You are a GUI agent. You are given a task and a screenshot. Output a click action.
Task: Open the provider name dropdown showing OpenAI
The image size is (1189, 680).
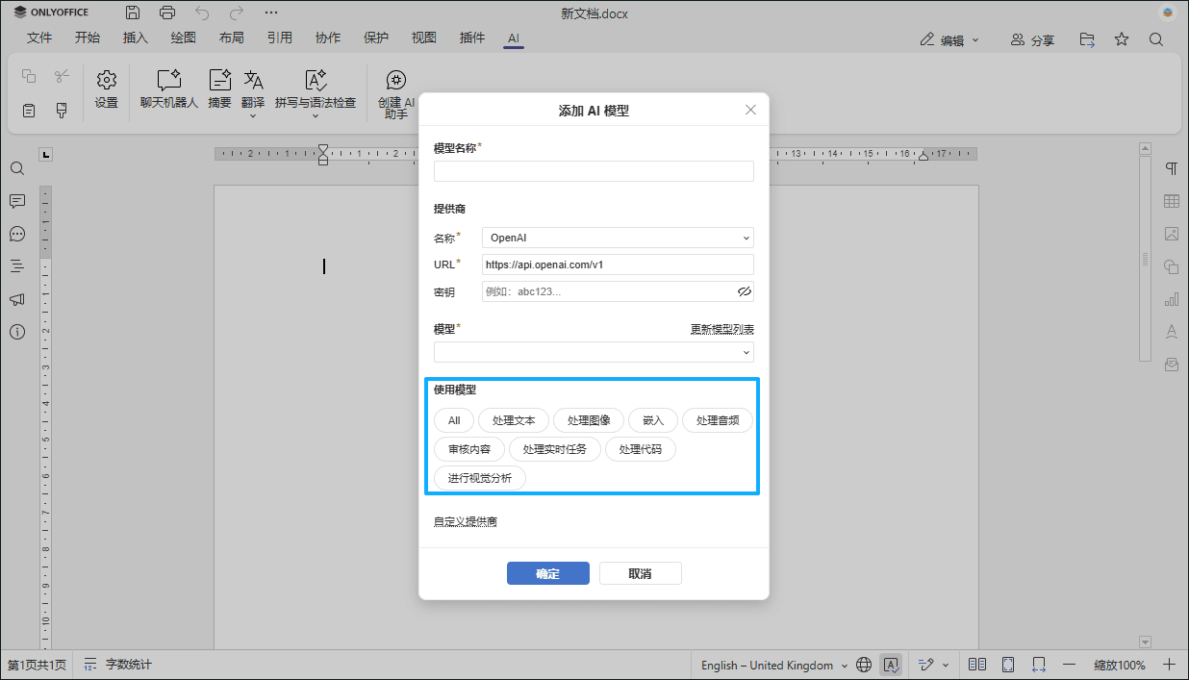click(617, 238)
